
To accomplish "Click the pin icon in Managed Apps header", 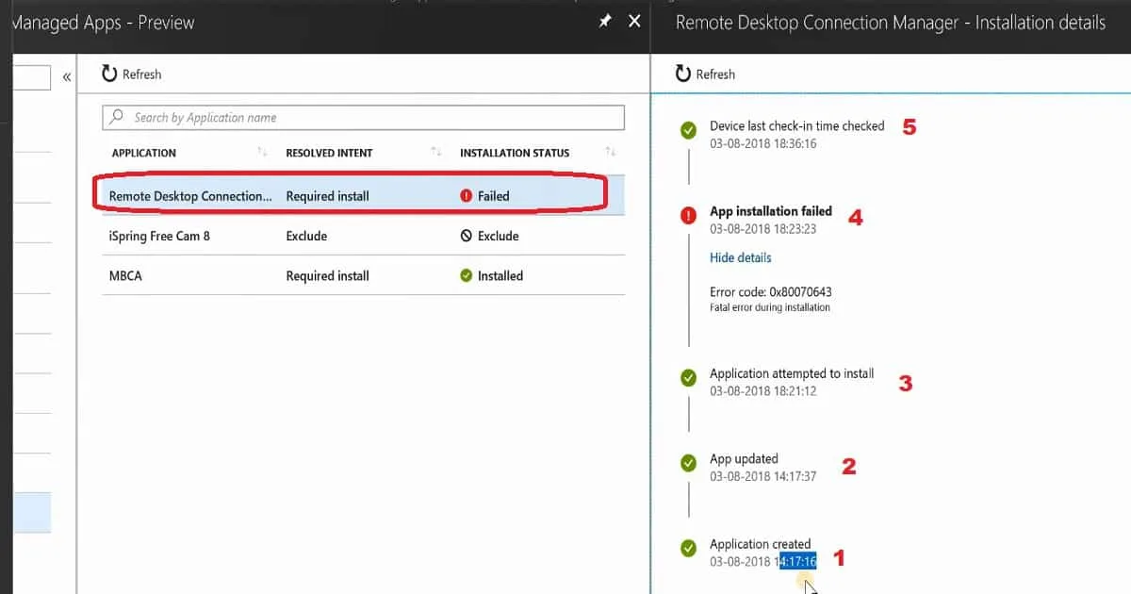I will coord(605,21).
